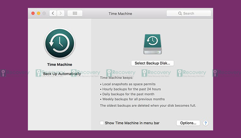Click the yellow minimize window button
The height and width of the screenshot is (138, 241).
[x=39, y=13]
